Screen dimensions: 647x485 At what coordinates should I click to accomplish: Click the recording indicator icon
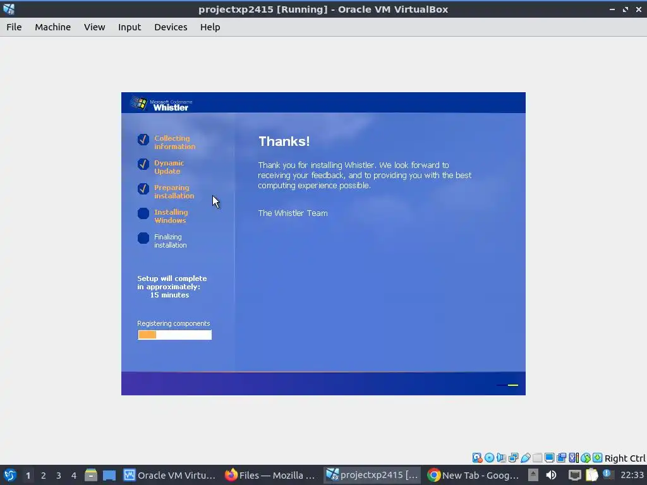561,458
